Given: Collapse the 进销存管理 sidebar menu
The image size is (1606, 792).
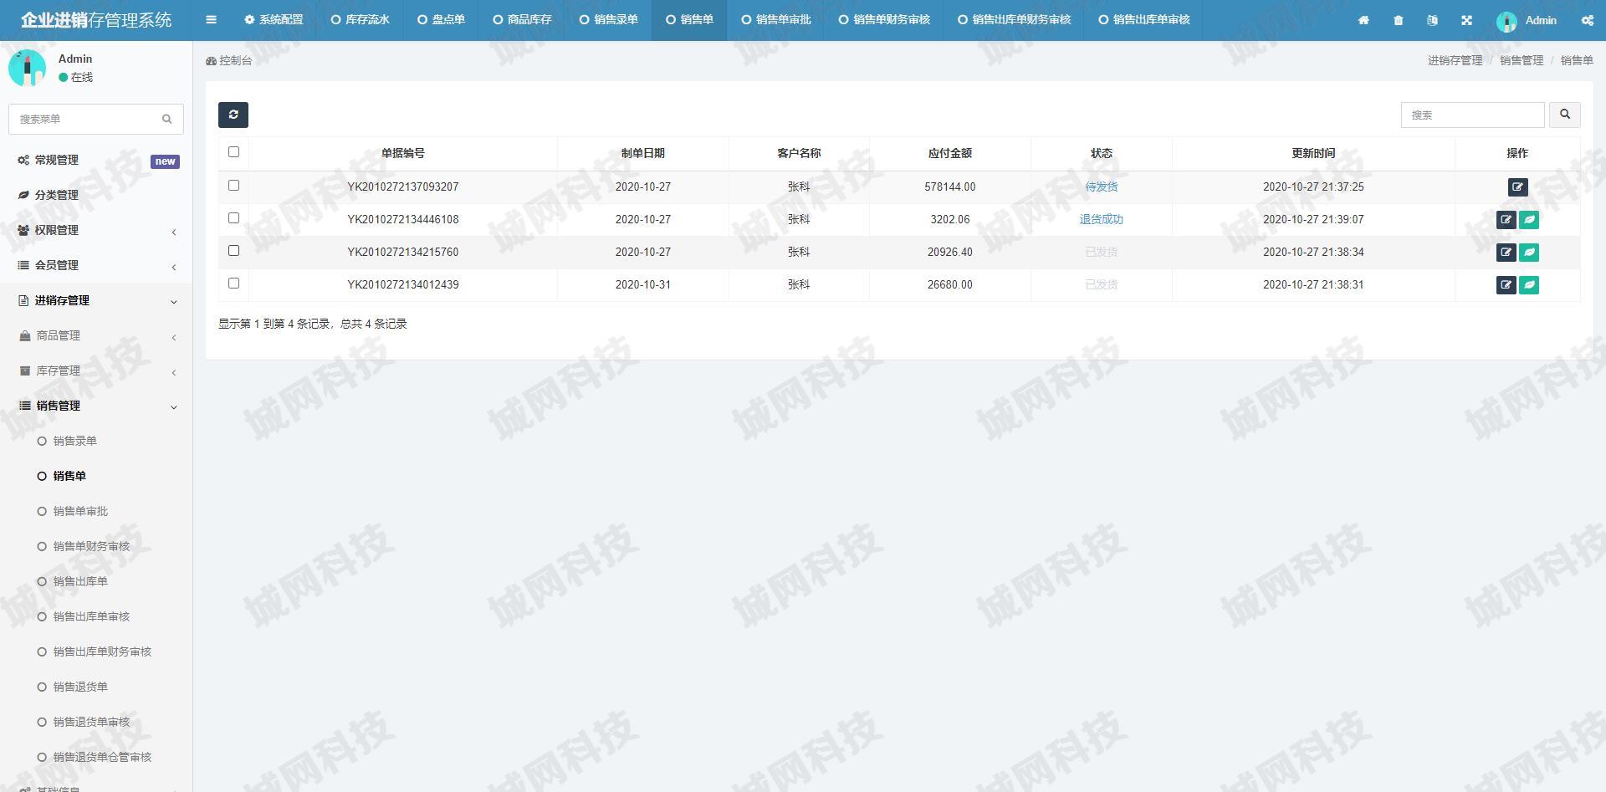Looking at the screenshot, I should 96,301.
